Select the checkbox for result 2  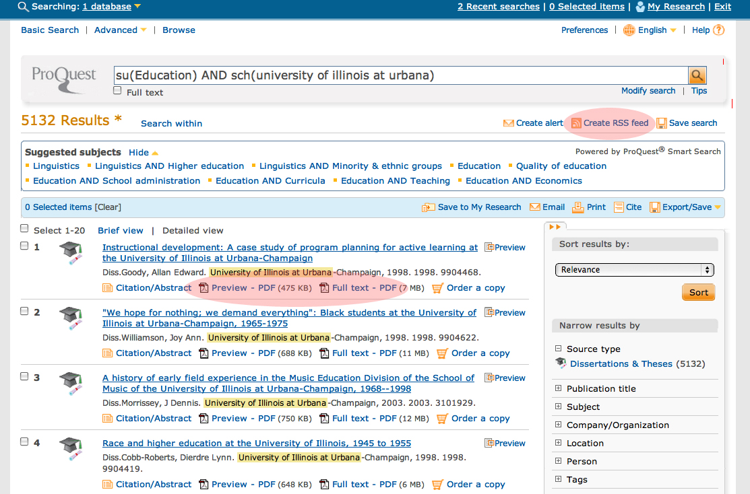tap(24, 311)
